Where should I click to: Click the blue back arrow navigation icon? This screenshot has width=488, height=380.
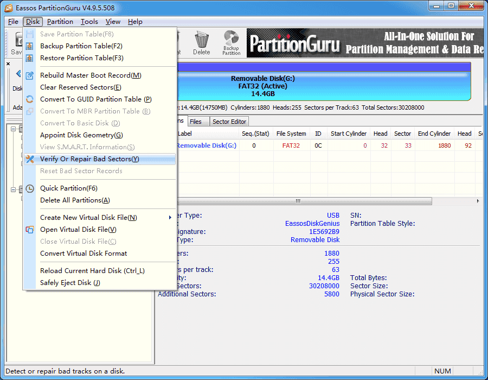point(18,74)
